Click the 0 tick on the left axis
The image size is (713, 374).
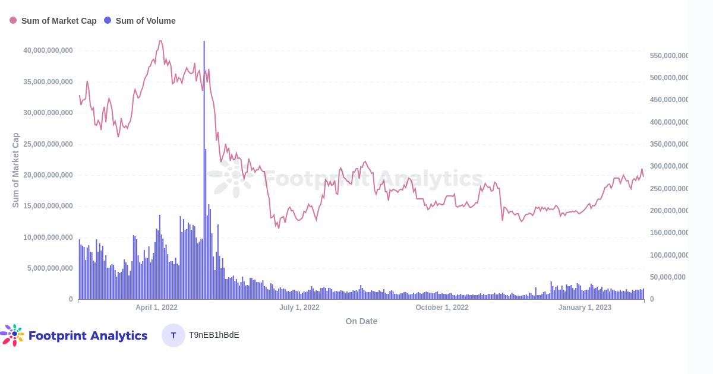pyautogui.click(x=71, y=299)
